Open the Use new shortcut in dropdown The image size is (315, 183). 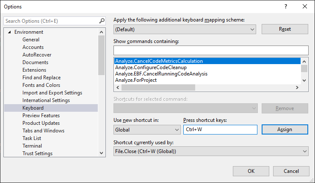tap(147, 129)
